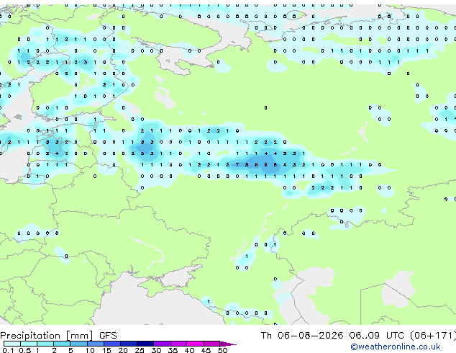This screenshot has height=353, width=456.
Task: Click the 35–40 mm legend color swatch
Action: point(178,344)
